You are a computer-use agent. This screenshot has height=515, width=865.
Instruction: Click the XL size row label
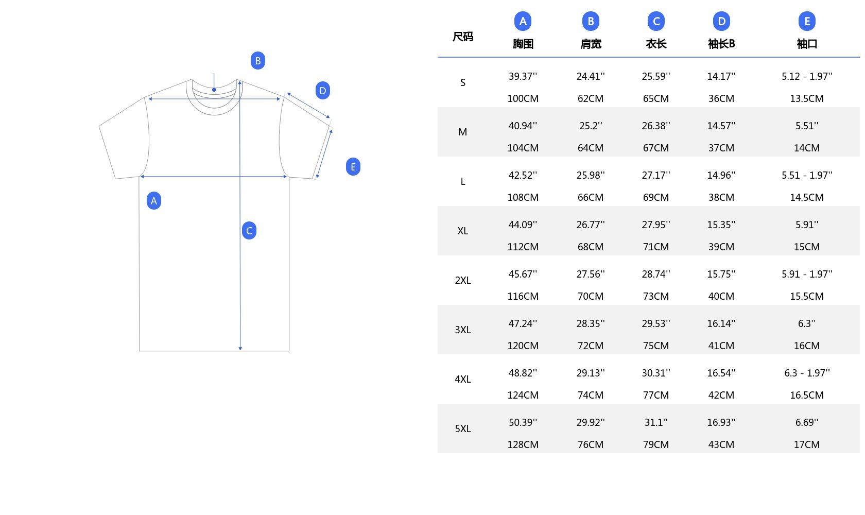[463, 231]
